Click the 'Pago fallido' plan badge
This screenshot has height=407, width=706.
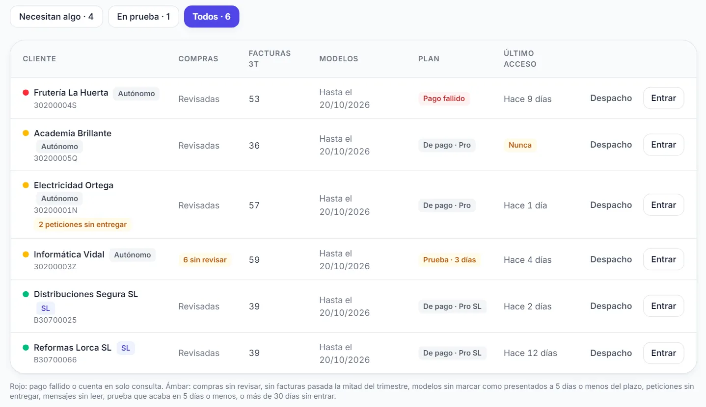444,99
